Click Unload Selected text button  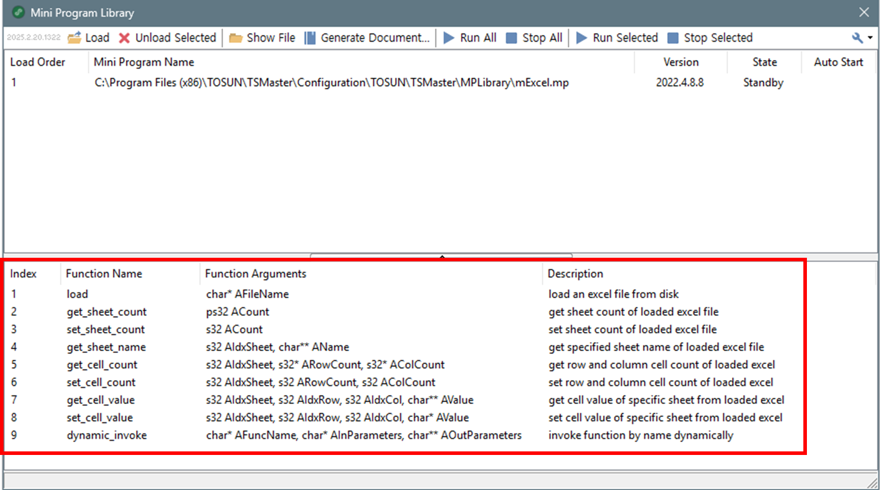point(176,38)
